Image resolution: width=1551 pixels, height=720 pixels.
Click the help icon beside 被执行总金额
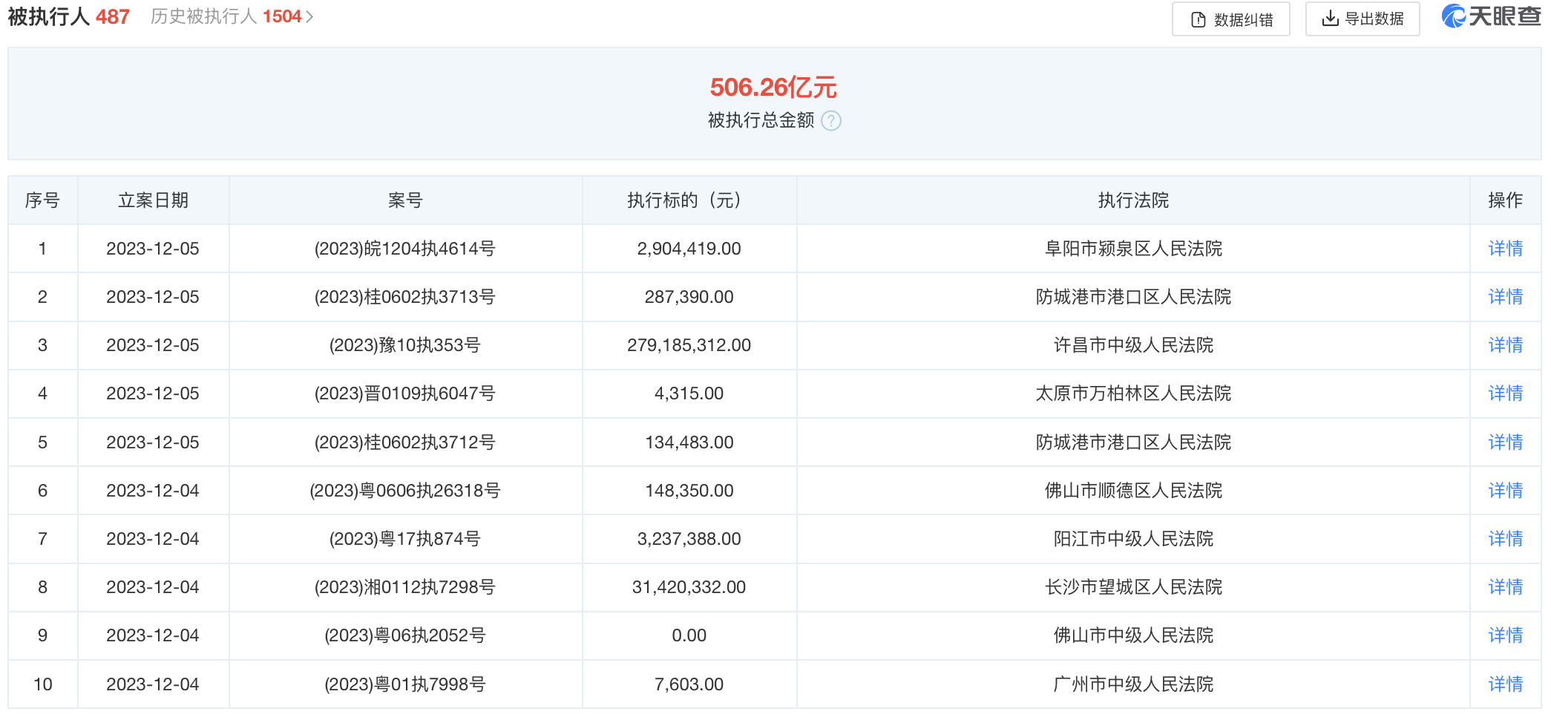point(831,120)
